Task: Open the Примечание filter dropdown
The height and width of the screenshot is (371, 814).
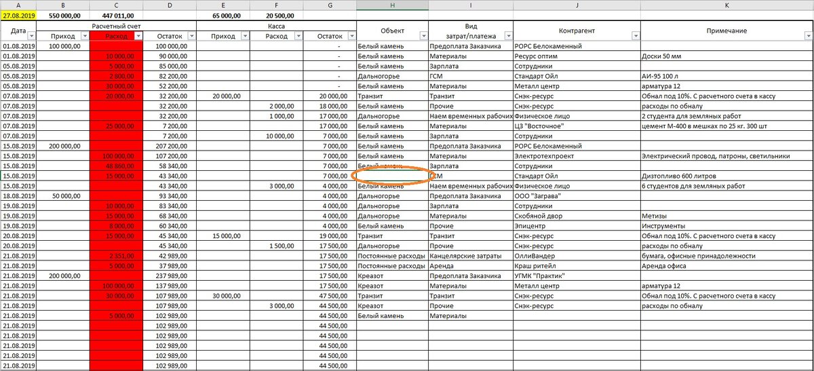Action: coord(809,36)
